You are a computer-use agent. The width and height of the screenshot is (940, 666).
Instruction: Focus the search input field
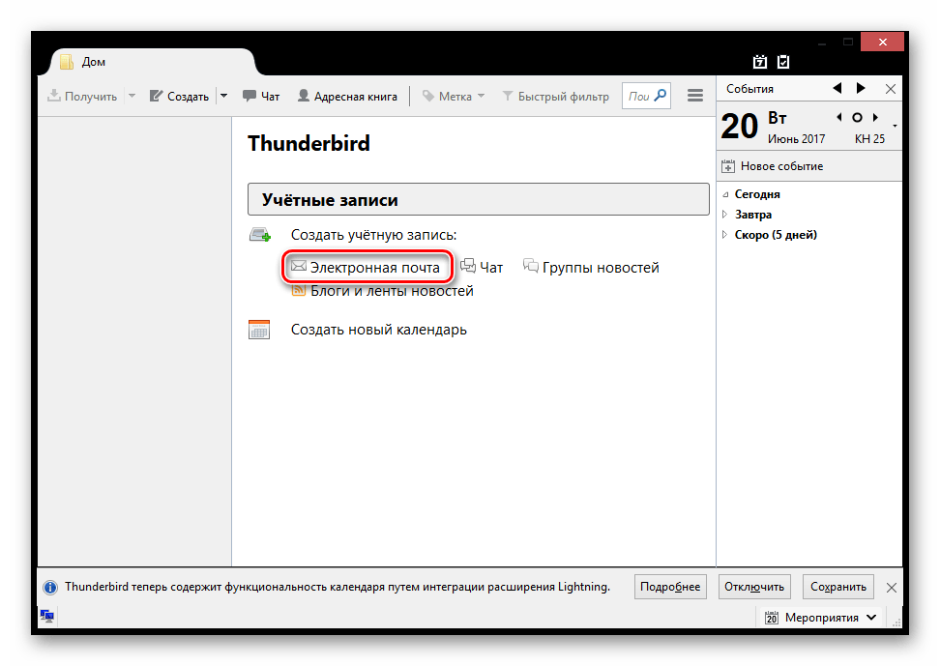[x=638, y=96]
